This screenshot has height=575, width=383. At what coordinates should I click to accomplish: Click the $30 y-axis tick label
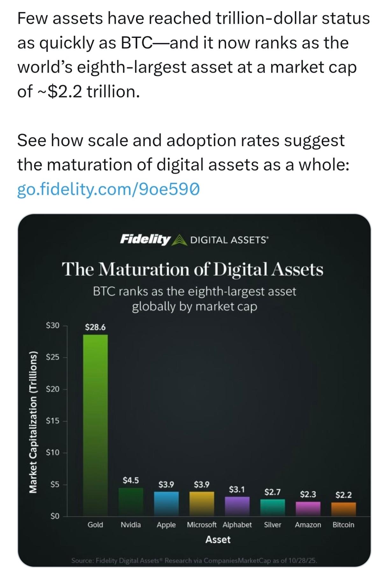tap(53, 325)
